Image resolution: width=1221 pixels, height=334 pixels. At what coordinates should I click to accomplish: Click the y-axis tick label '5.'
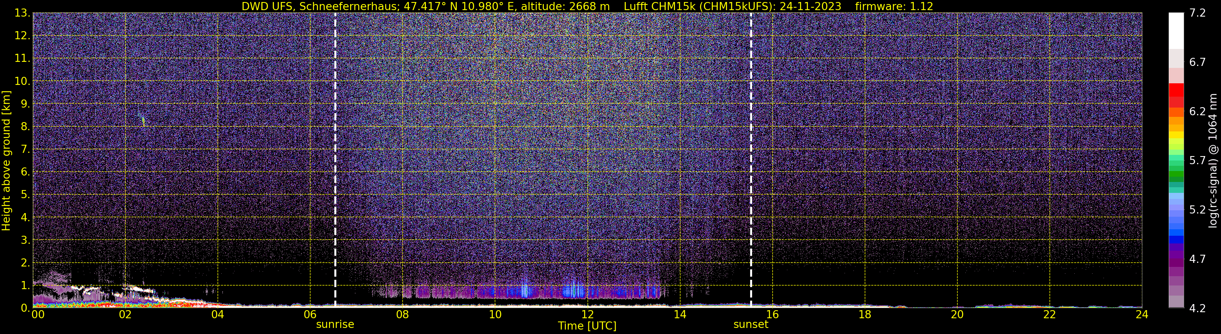coord(26,194)
